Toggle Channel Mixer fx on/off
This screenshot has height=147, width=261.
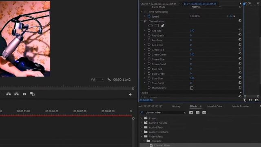[145, 21]
